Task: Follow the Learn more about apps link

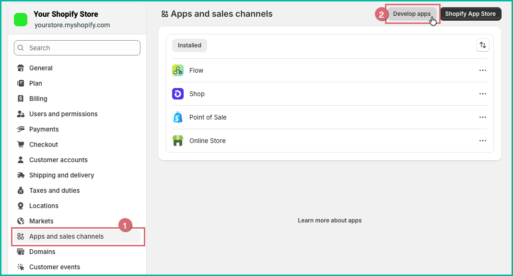Action: 330,221
